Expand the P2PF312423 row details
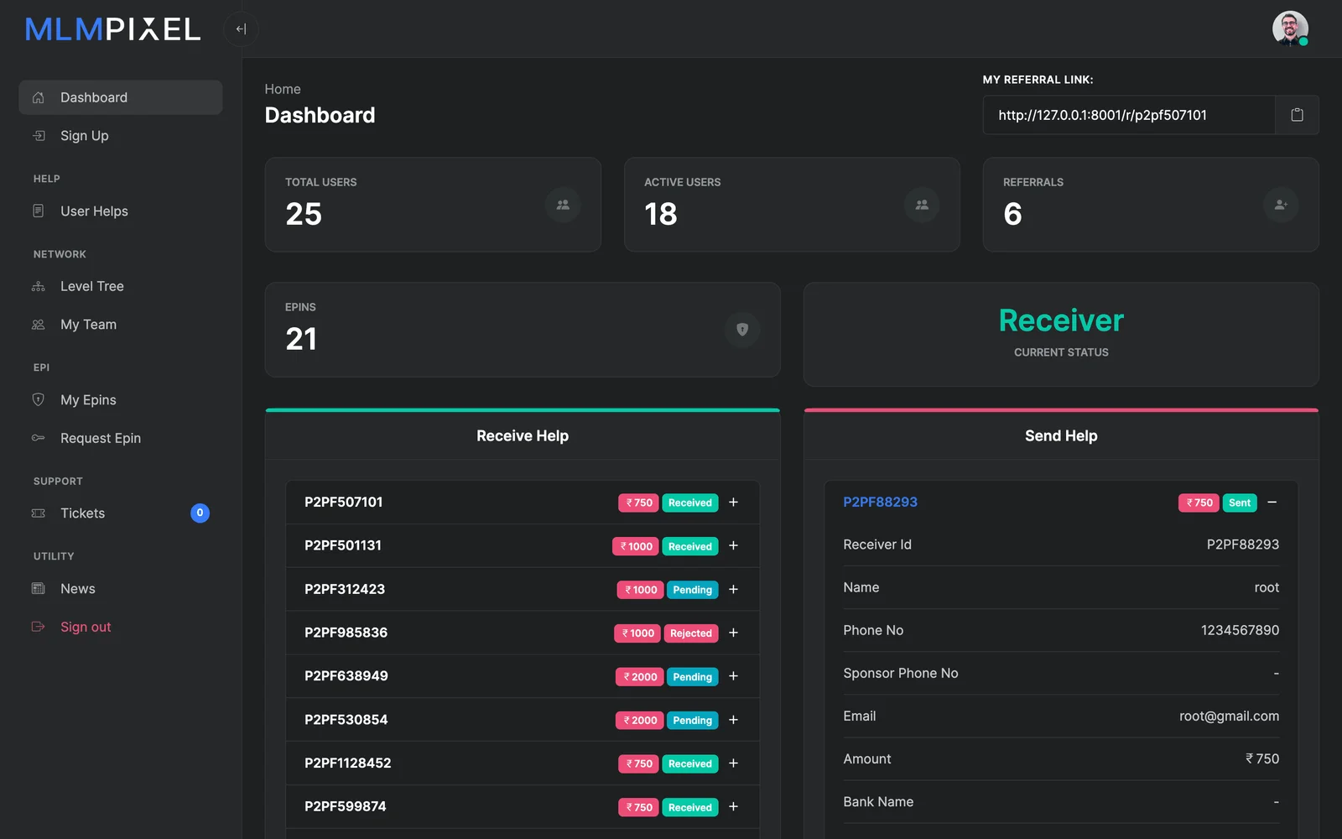 (x=733, y=589)
